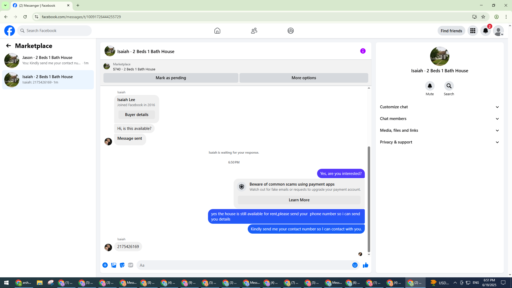The height and width of the screenshot is (288, 512).
Task: Open the Windows notification center
Action: 503,283
